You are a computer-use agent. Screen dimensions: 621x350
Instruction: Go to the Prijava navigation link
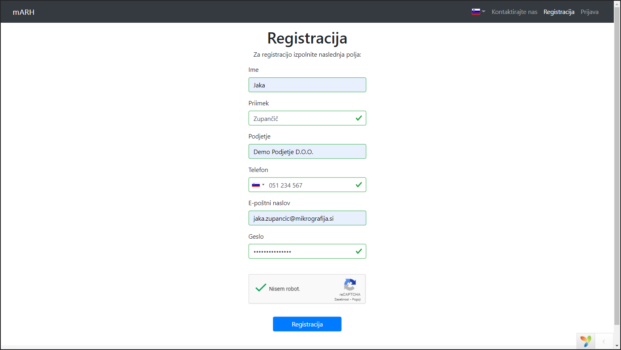click(589, 12)
